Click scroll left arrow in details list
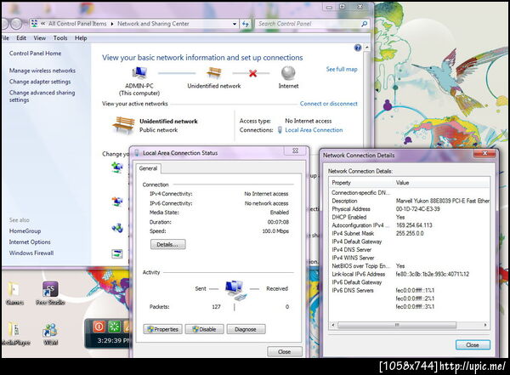The image size is (510, 375). [332, 325]
